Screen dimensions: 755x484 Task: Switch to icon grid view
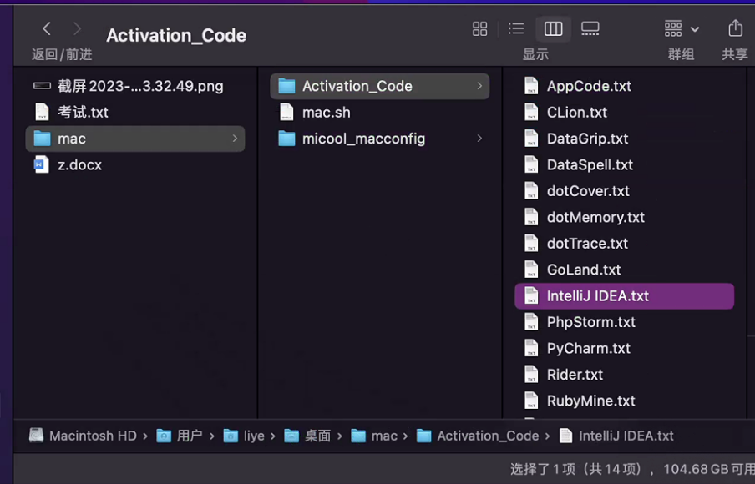click(479, 29)
